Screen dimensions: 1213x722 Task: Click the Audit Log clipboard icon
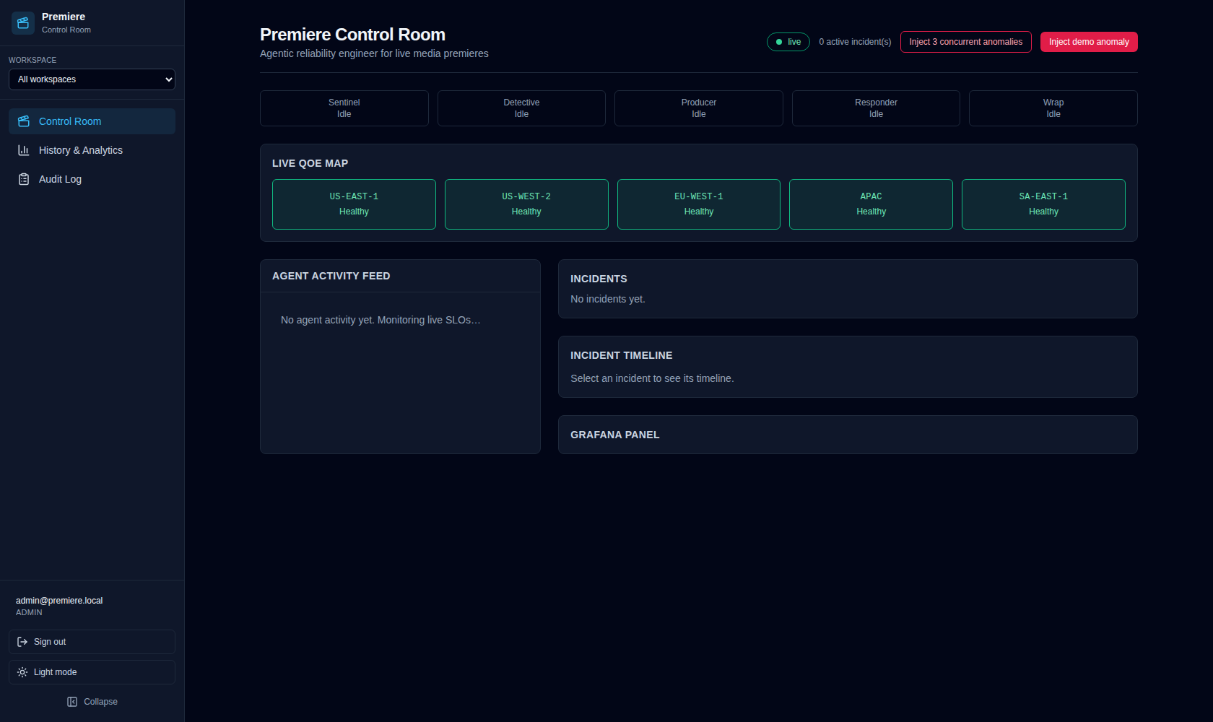23,179
